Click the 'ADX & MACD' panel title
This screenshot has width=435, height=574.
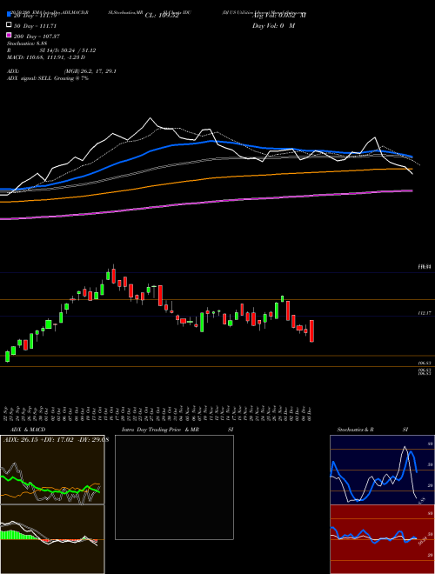[28, 430]
